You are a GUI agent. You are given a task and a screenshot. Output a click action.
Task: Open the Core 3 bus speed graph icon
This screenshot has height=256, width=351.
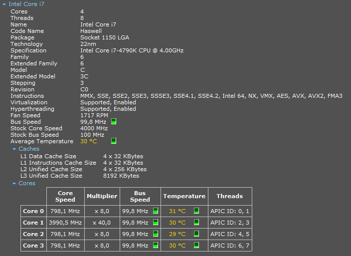pyautogui.click(x=156, y=245)
